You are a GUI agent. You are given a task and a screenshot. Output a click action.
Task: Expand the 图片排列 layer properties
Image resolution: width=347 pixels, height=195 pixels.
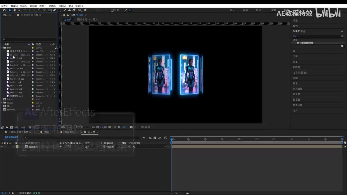click(x=14, y=147)
